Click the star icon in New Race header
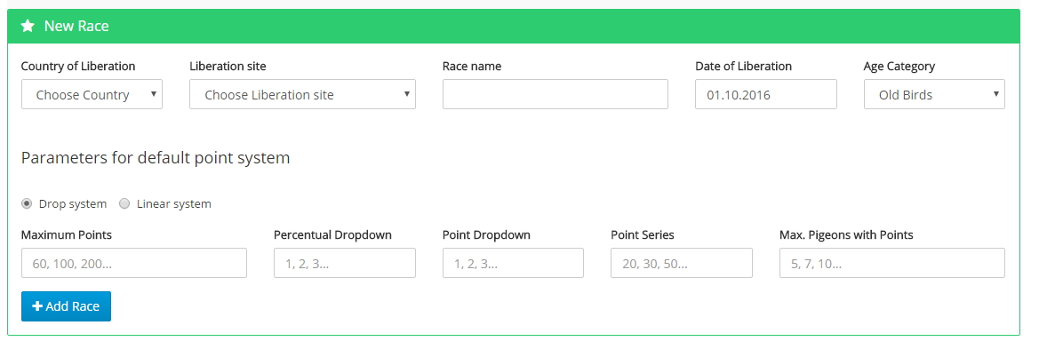This screenshot has height=357, width=1039. 28,27
